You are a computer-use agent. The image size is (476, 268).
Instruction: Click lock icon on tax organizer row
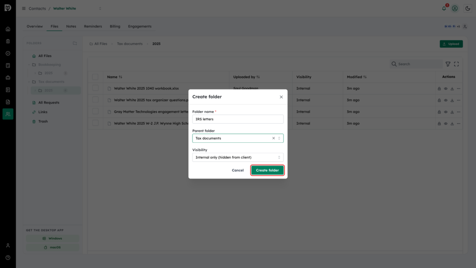(x=439, y=100)
